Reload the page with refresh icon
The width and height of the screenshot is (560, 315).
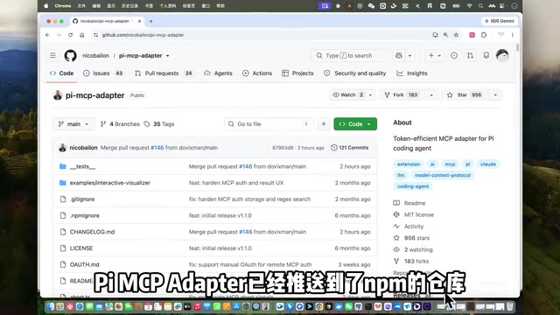pyautogui.click(x=70, y=35)
